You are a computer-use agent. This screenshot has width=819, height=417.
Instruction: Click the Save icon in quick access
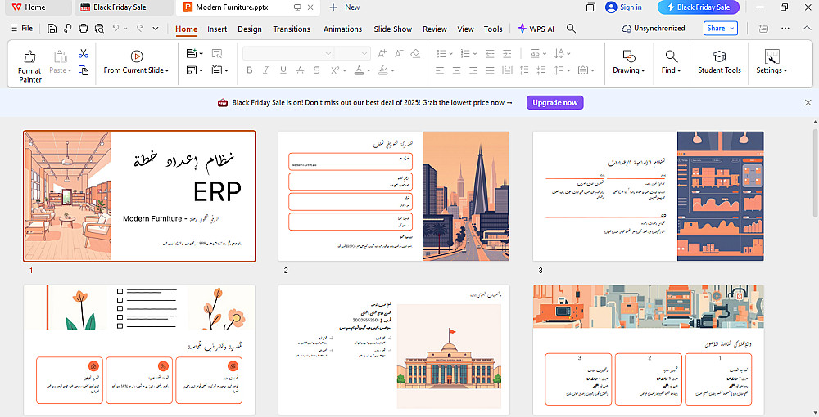pos(52,29)
